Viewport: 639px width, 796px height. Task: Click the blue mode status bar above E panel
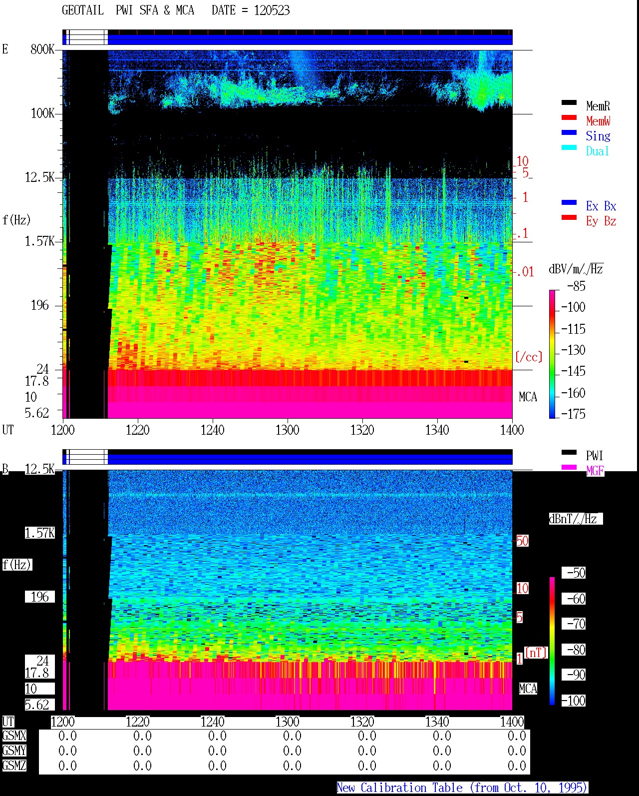click(288, 37)
